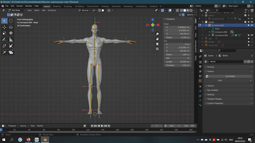This screenshot has height=143, width=255.
Task: Enable wireframe viewport shading
Action: click(x=181, y=10)
